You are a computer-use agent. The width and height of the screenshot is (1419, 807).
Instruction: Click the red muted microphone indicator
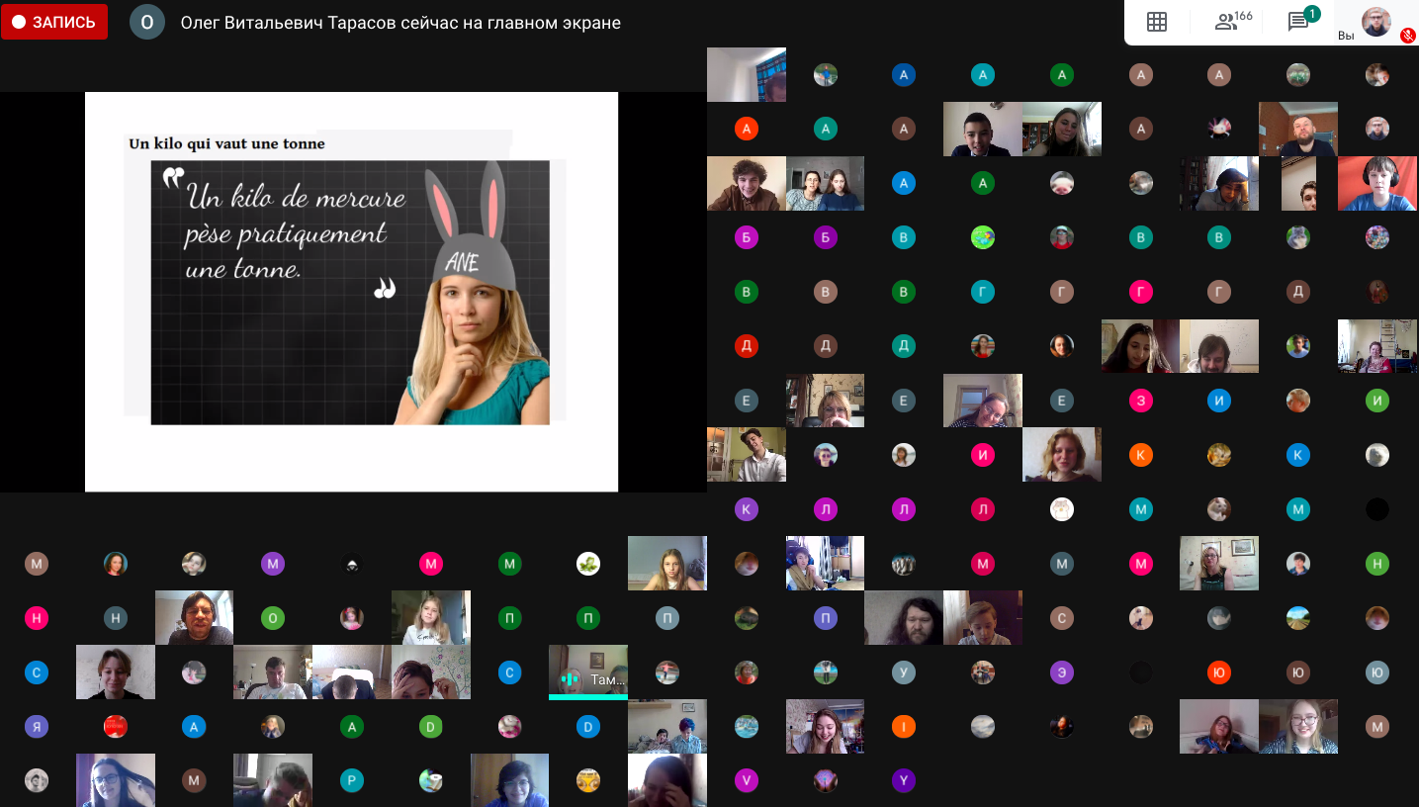point(1407,35)
